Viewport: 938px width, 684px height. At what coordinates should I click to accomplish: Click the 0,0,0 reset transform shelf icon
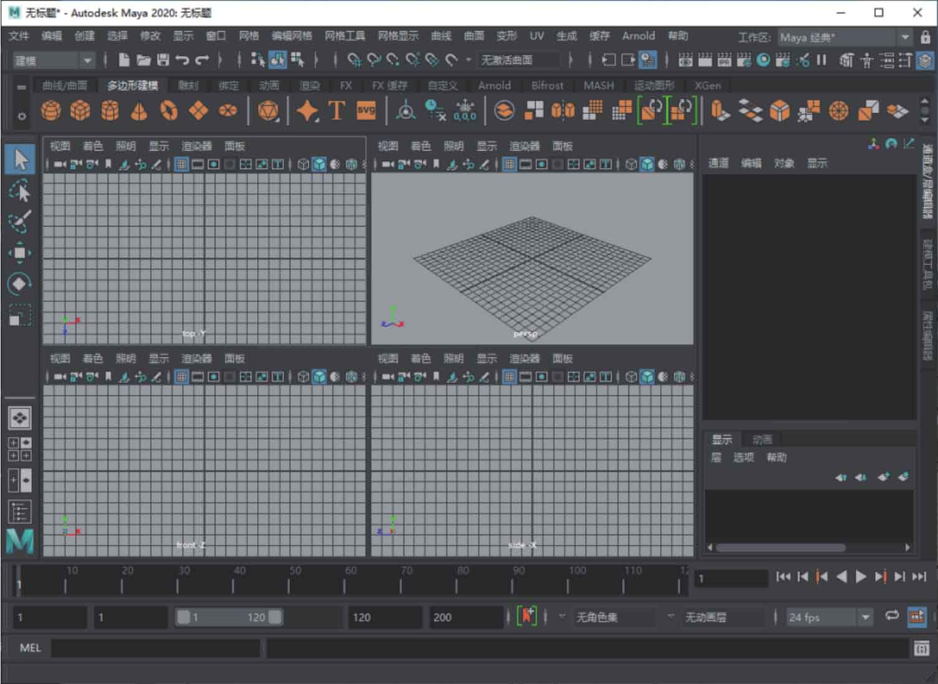(465, 111)
